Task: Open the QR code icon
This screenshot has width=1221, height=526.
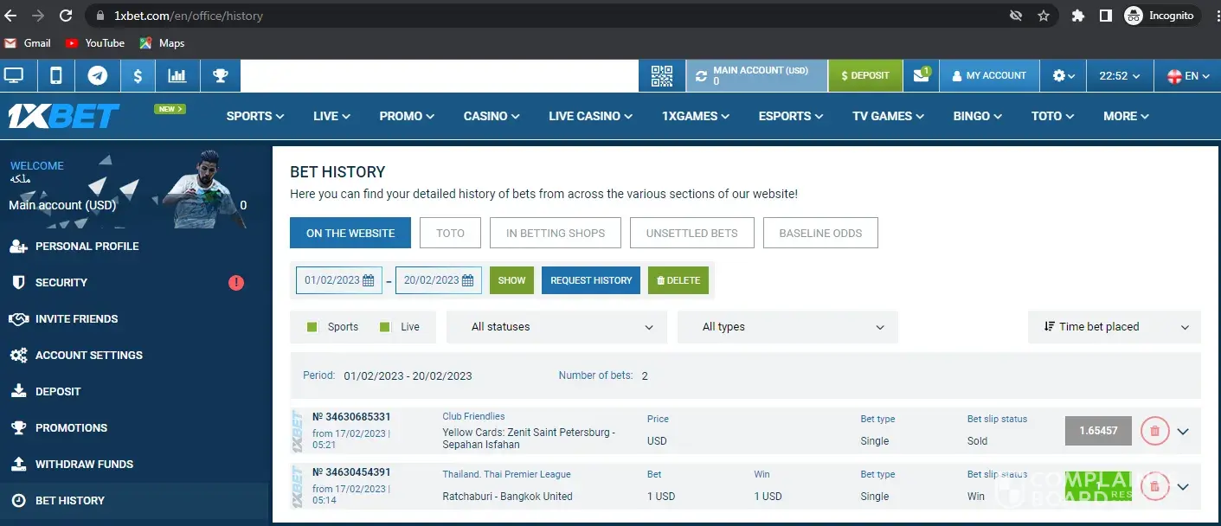Action: pyautogui.click(x=662, y=76)
